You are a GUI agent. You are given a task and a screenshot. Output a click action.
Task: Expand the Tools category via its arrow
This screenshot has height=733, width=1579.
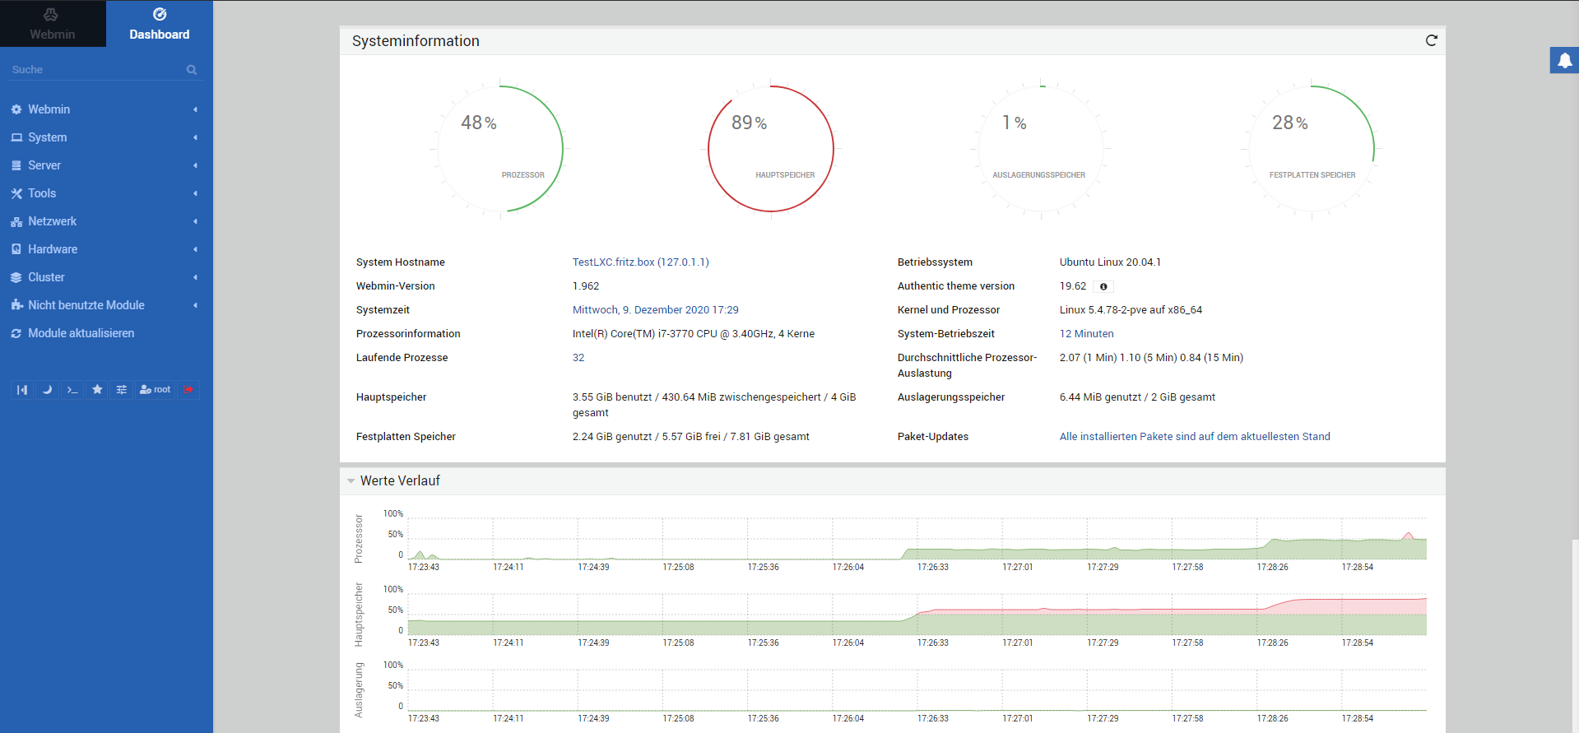click(x=195, y=193)
